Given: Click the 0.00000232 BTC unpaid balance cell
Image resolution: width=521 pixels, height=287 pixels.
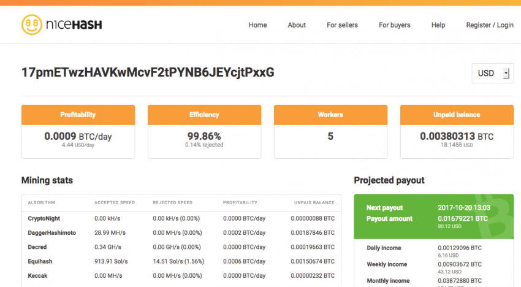Looking at the screenshot, I should point(313,276).
